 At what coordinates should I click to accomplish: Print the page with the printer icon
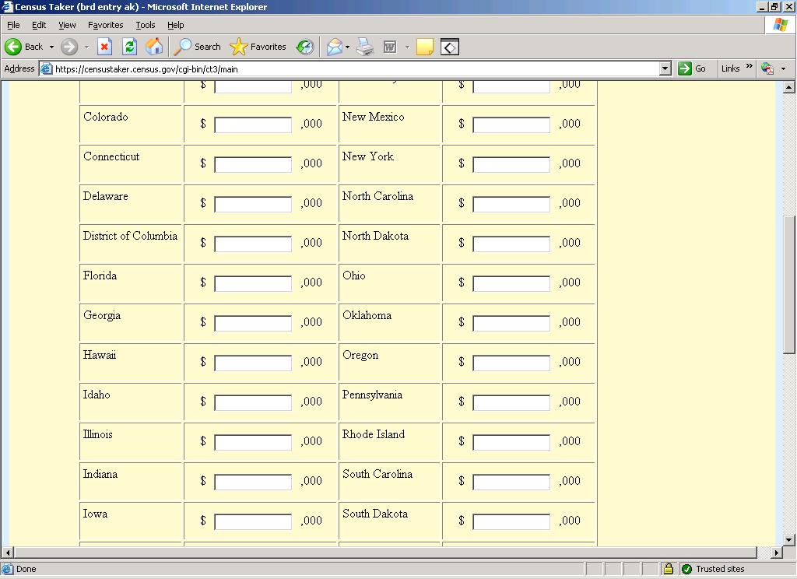[365, 47]
